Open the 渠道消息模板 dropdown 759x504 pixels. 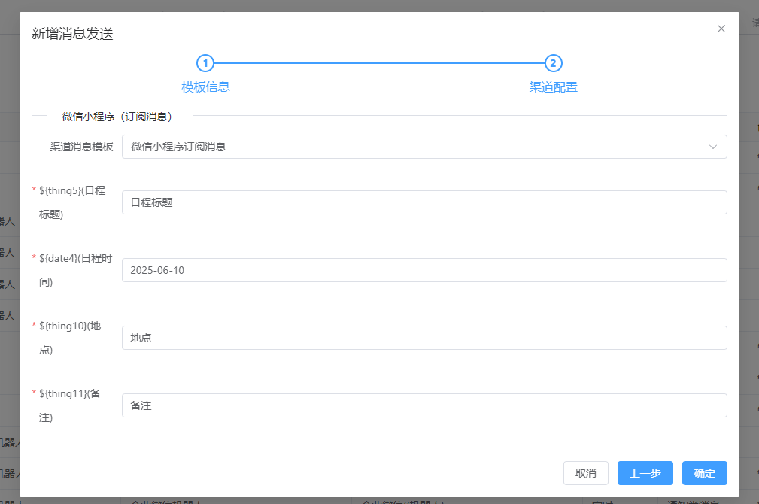coord(424,147)
